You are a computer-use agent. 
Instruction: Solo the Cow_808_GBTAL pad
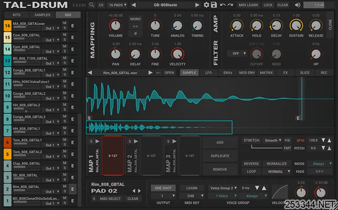[64, 40]
